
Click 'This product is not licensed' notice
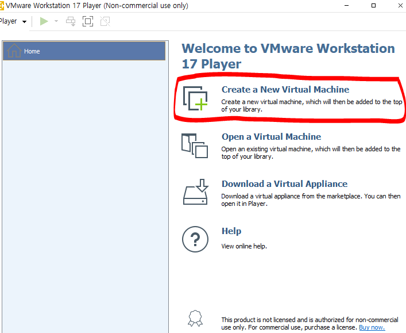pyautogui.click(x=310, y=323)
